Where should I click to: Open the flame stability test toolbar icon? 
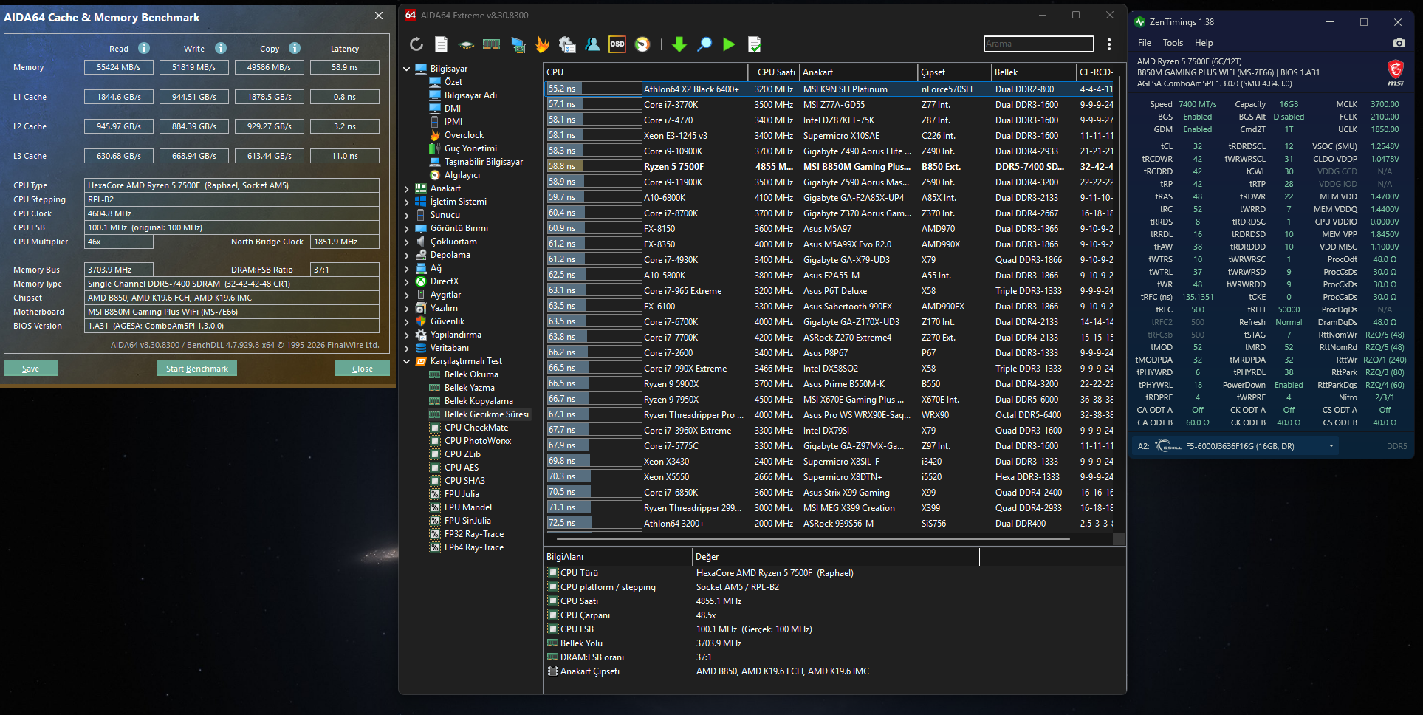click(x=542, y=44)
